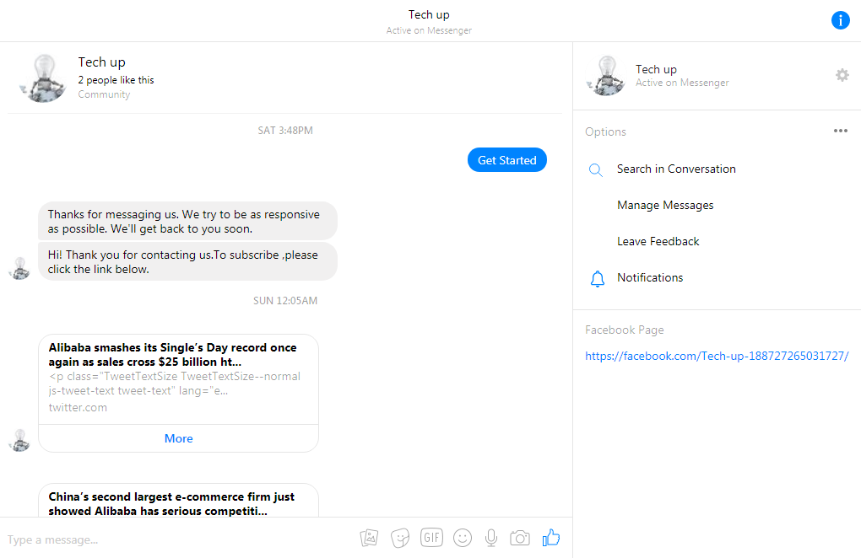Image resolution: width=861 pixels, height=558 pixels.
Task: Open settings gear next to Tech up
Action: point(842,75)
